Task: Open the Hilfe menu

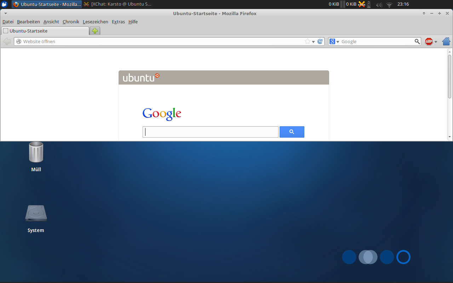Action: tap(133, 22)
